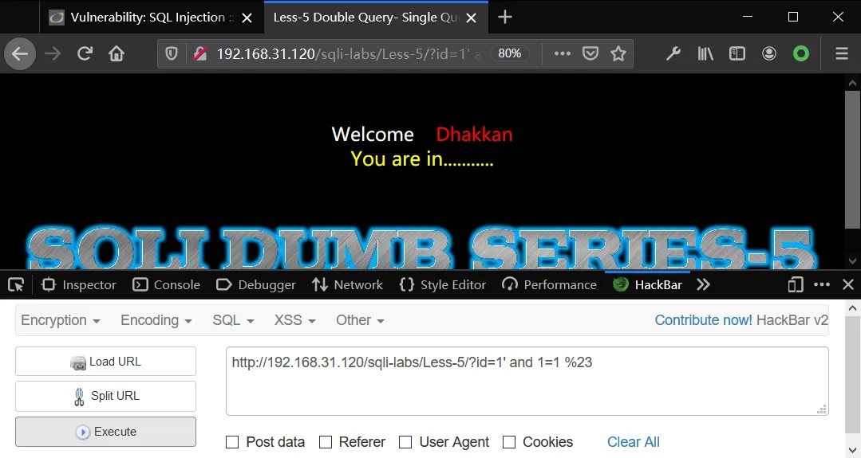Screen dimensions: 861x458
Task: Open Firefox account icon
Action: click(768, 53)
